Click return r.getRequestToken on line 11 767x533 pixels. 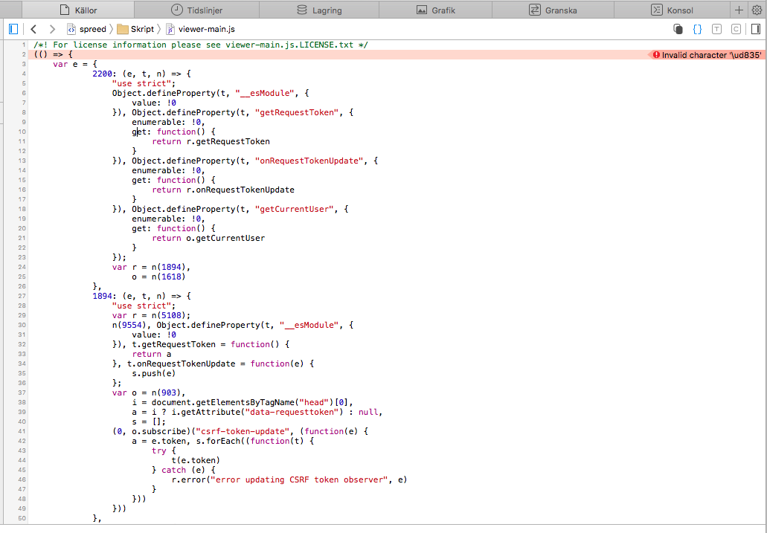(x=211, y=141)
